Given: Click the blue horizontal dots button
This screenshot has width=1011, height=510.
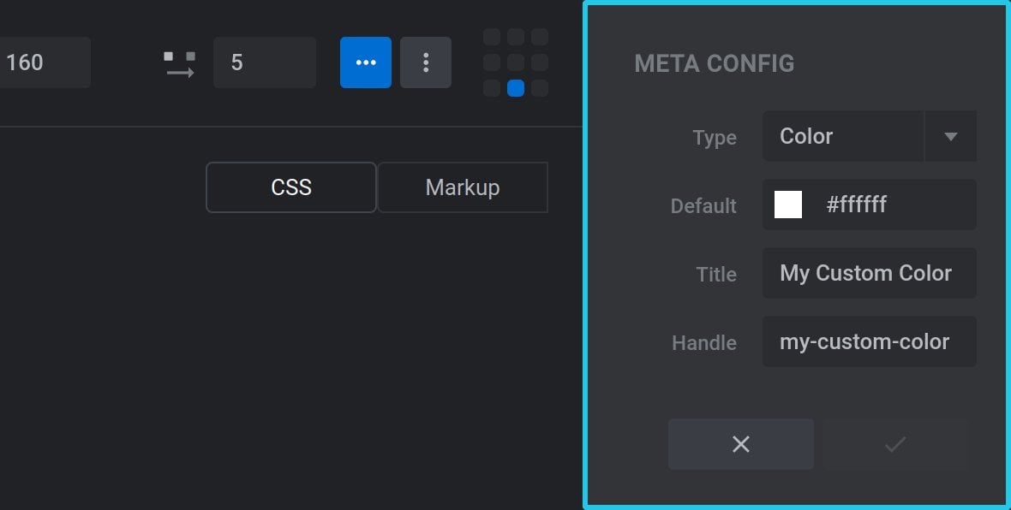Looking at the screenshot, I should (x=366, y=62).
